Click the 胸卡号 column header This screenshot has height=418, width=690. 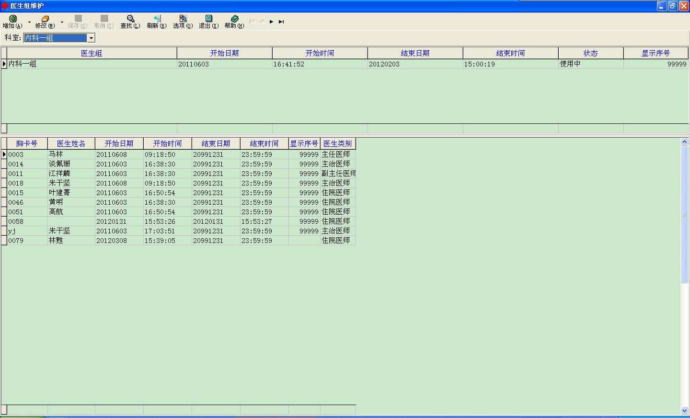[27, 143]
